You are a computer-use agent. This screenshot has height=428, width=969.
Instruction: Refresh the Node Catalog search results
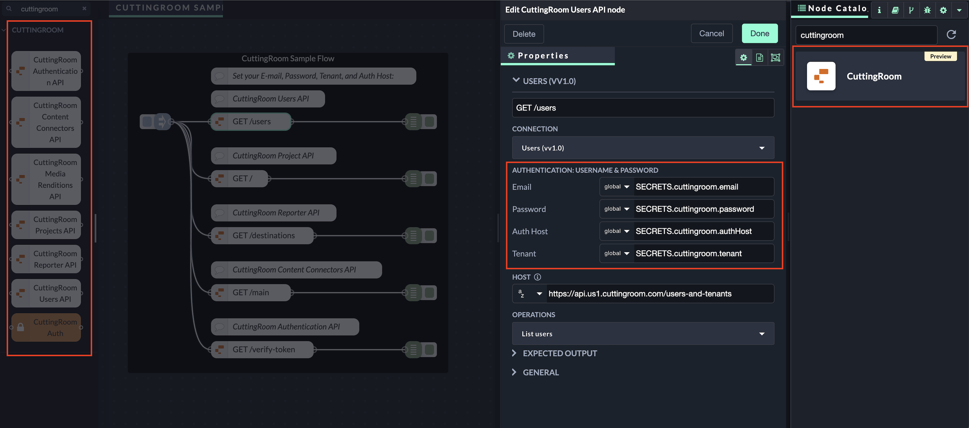click(951, 35)
